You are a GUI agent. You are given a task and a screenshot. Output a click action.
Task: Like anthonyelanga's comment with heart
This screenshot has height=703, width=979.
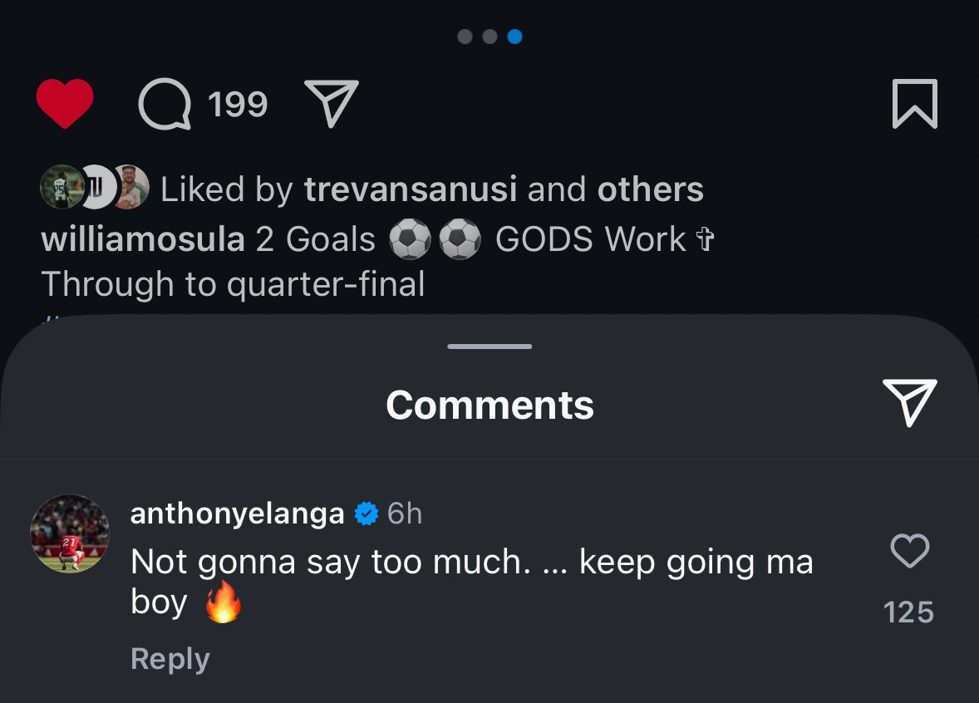[910, 551]
